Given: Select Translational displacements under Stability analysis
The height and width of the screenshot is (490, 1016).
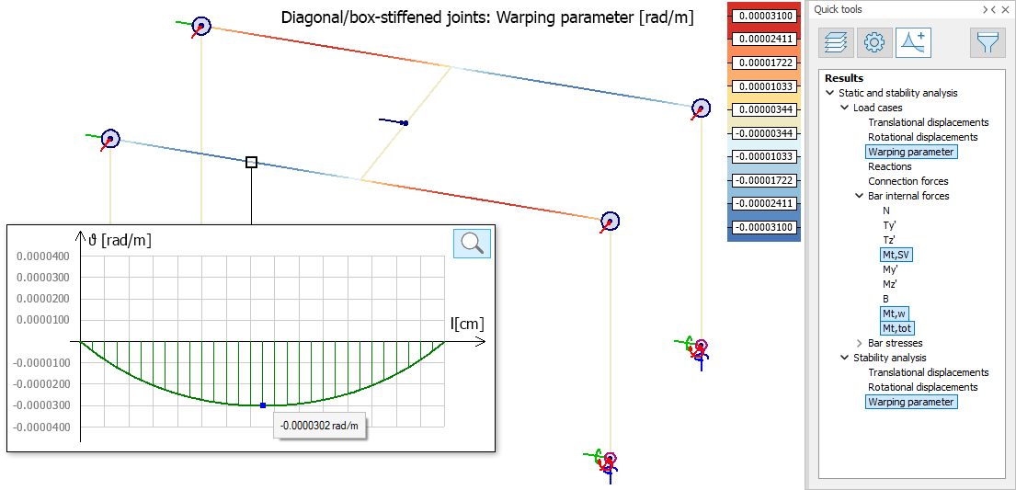Looking at the screenshot, I should click(928, 372).
